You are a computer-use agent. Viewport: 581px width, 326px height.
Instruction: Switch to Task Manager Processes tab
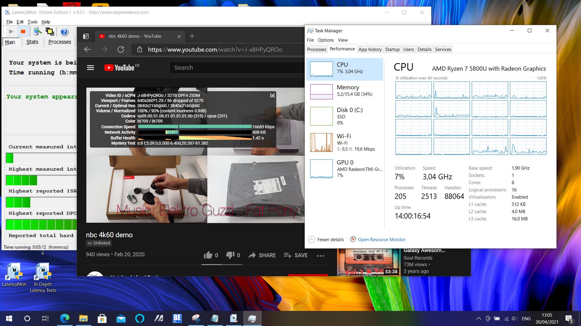pyautogui.click(x=317, y=49)
